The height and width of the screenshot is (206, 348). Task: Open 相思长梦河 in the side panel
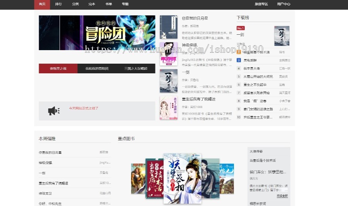tap(258, 204)
